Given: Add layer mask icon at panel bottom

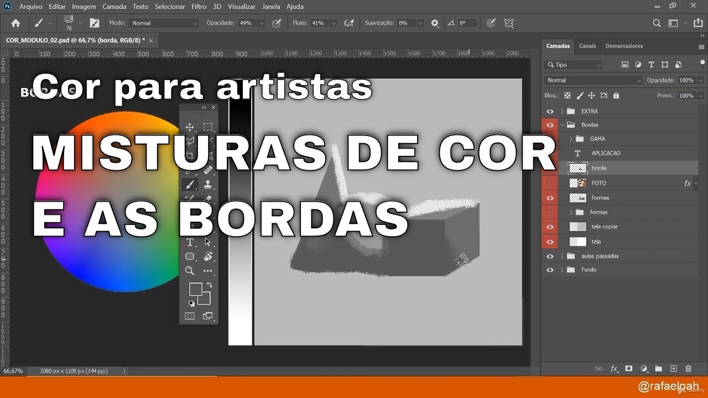Looking at the screenshot, I should [x=629, y=368].
